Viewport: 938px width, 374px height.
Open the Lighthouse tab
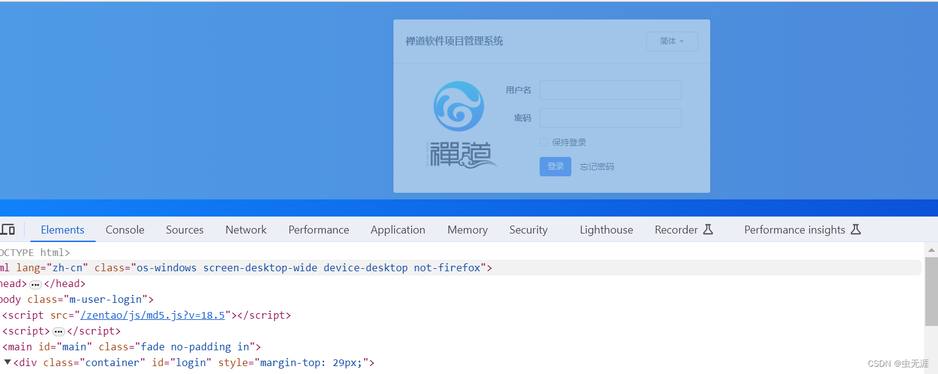pos(606,229)
